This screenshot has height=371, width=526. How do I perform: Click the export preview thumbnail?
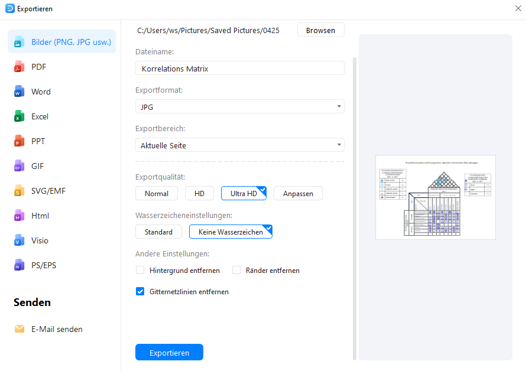coord(436,197)
